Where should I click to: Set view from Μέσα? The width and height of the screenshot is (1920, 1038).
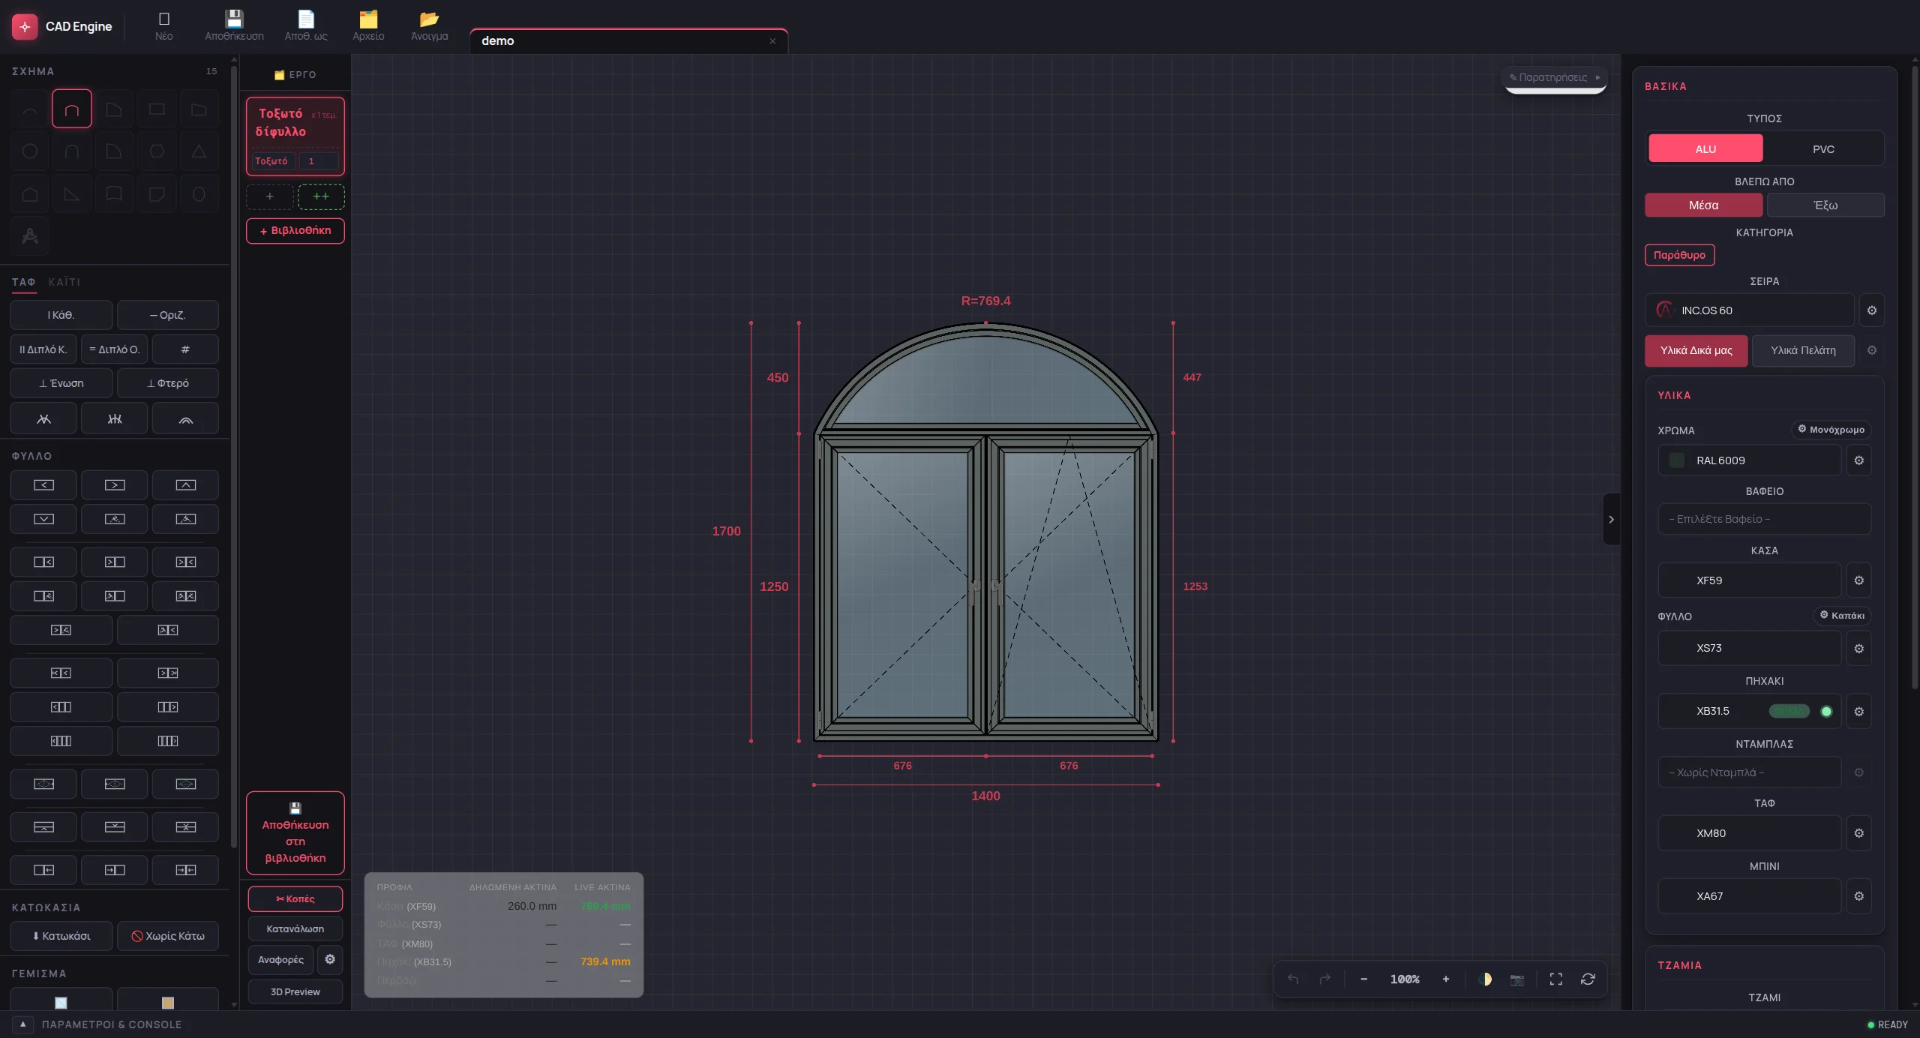click(x=1704, y=205)
